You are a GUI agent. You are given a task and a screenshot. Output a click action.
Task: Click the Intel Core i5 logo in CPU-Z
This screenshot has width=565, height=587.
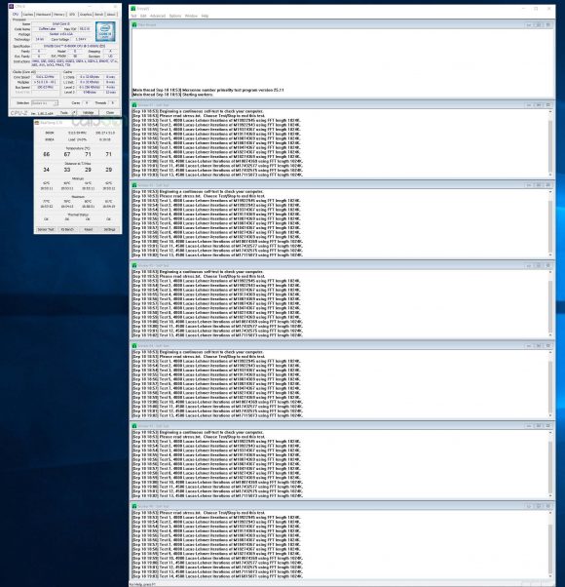105,31
